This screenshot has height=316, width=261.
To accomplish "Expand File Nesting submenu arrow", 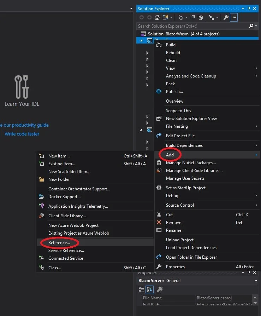I will [x=256, y=126].
